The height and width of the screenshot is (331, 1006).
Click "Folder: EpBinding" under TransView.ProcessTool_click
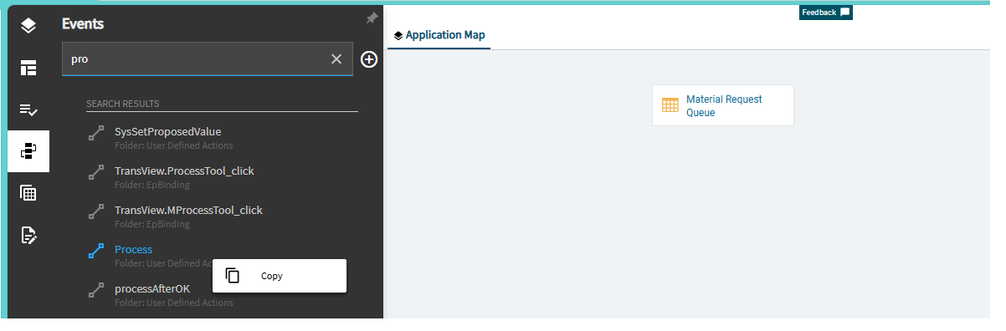coord(152,185)
